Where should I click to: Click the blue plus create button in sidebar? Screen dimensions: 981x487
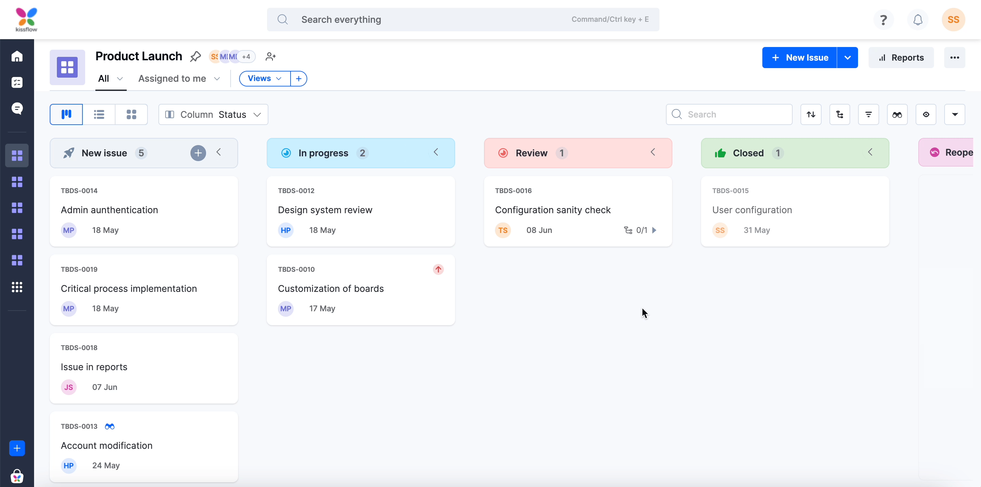coord(17,448)
